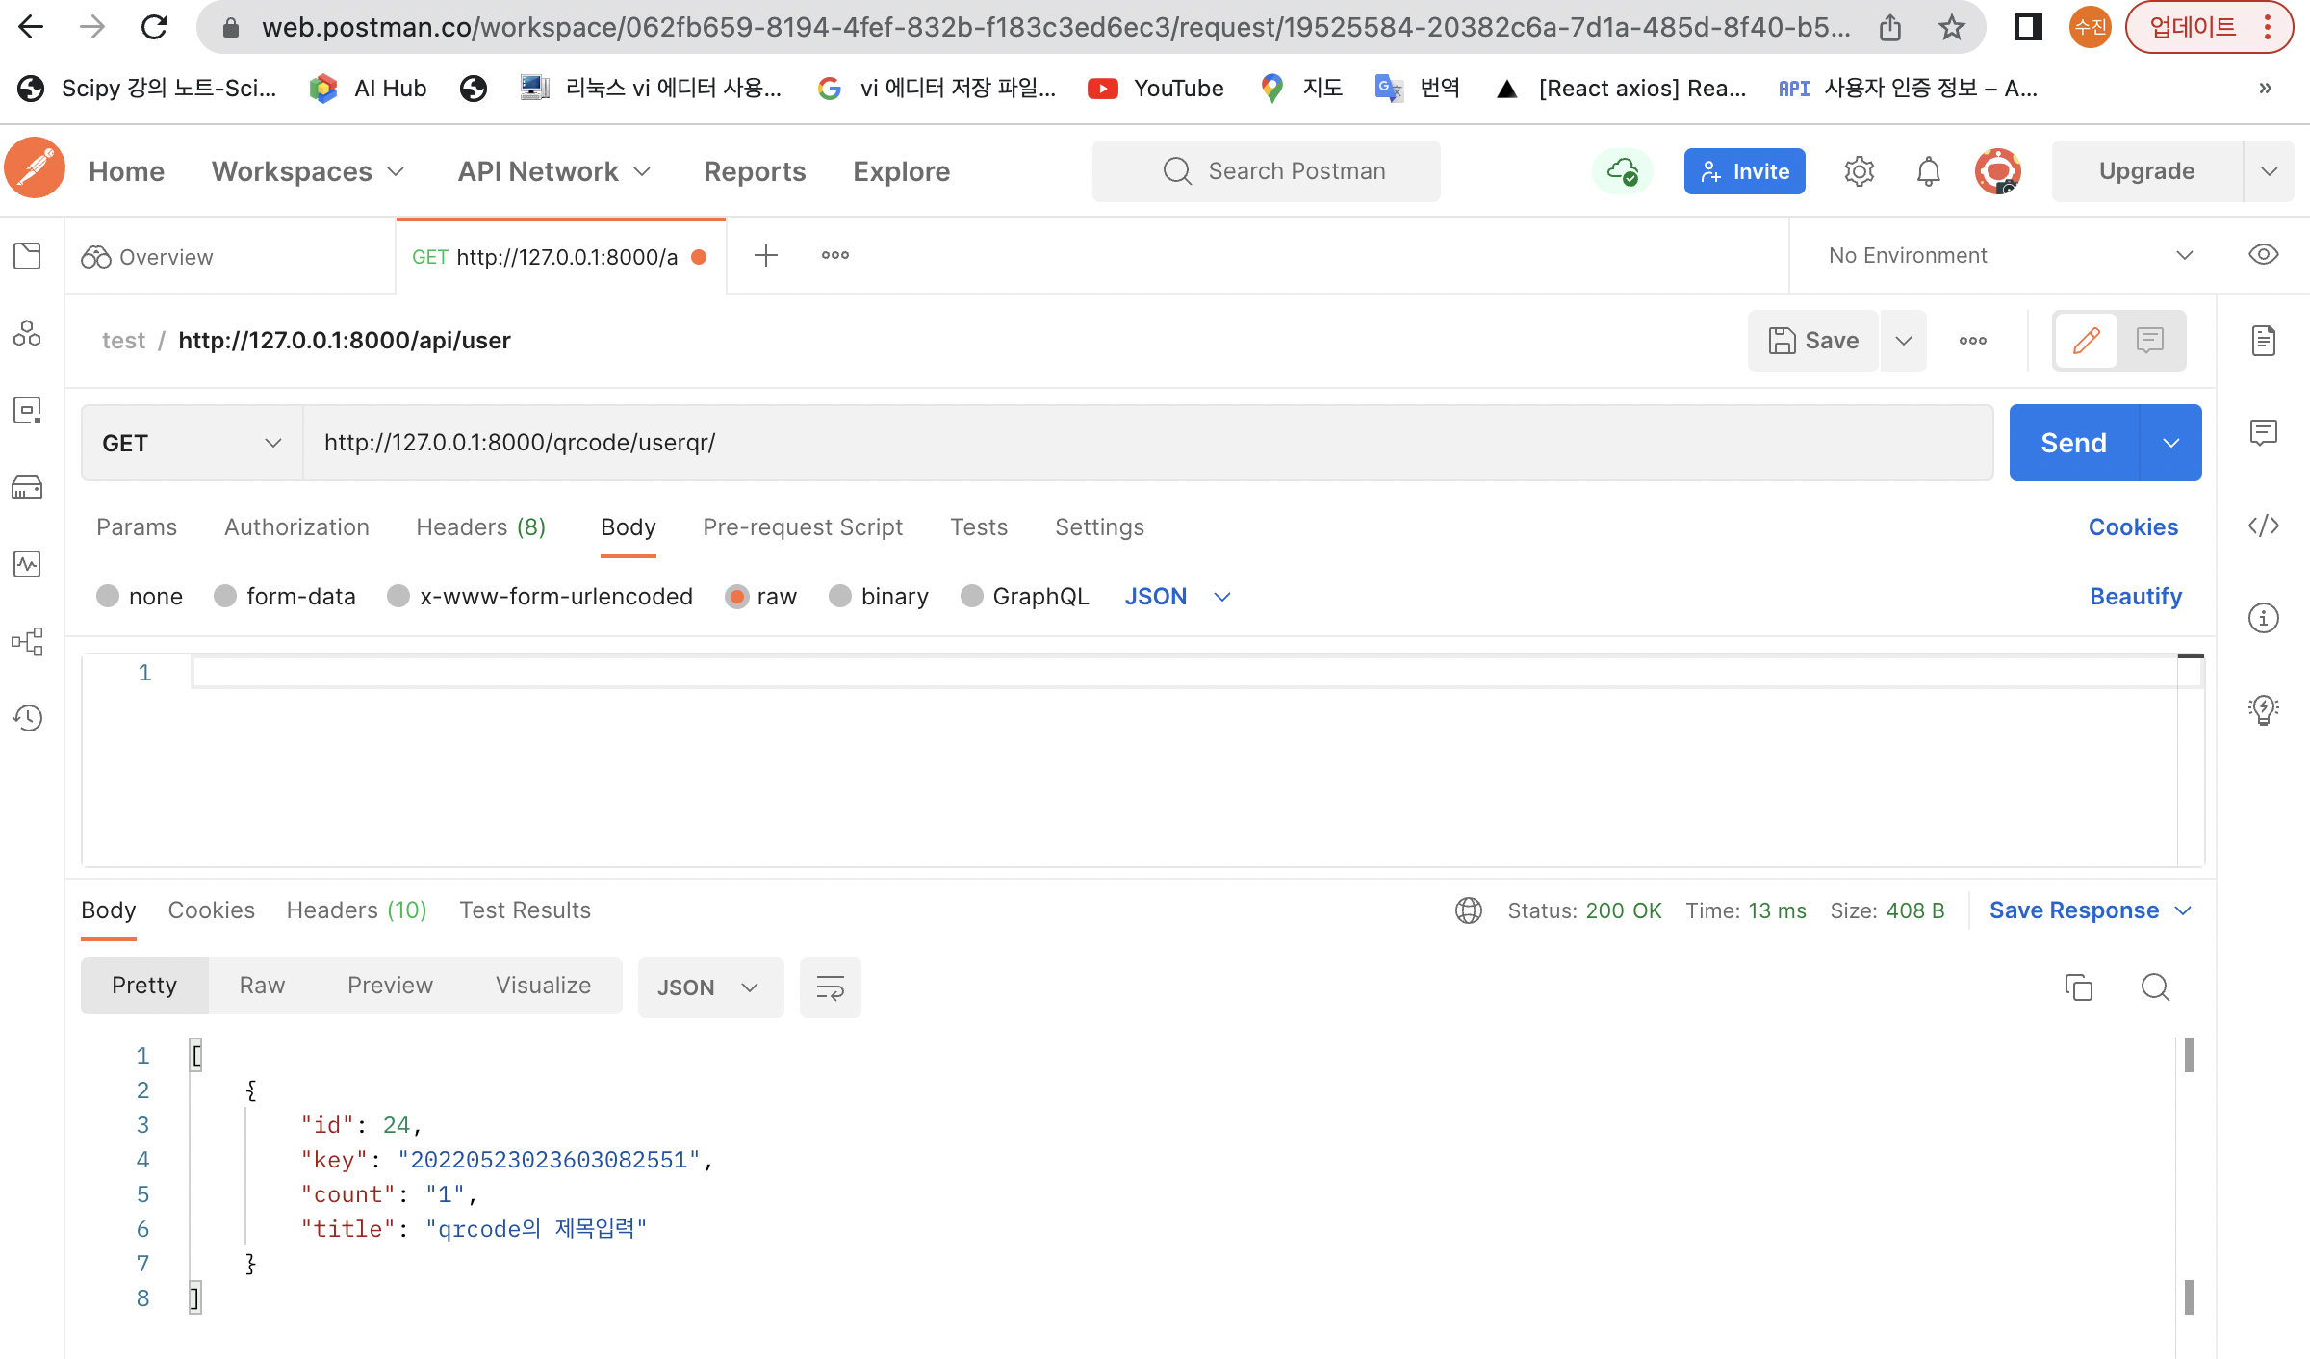The width and height of the screenshot is (2310, 1359).
Task: Select the binary body radio button
Action: [840, 597]
